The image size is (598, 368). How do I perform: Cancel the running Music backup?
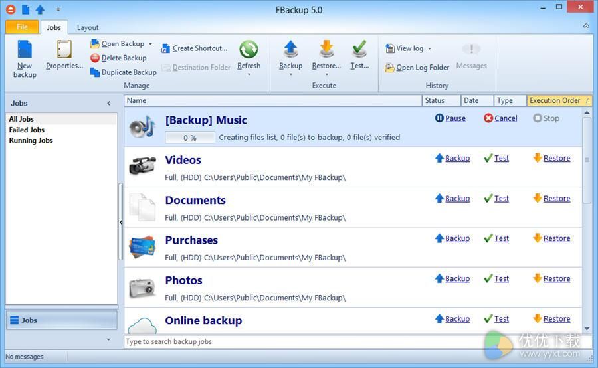tap(500, 118)
